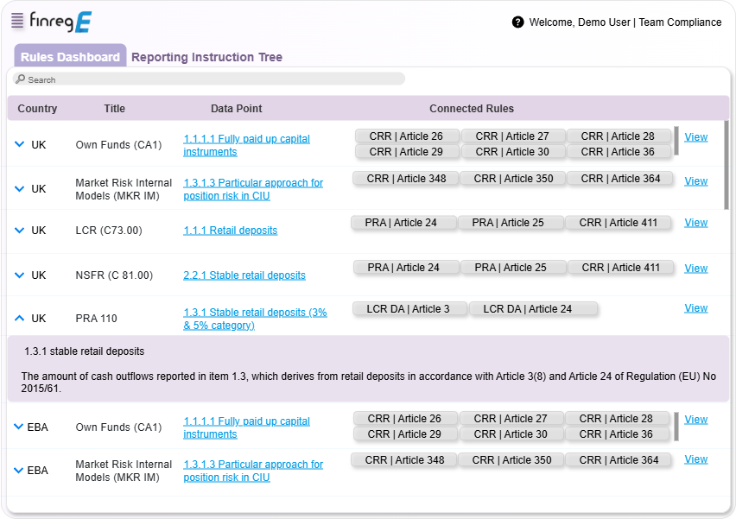Expand the UK LCR (C73.00) row
The image size is (736, 519).
(x=20, y=231)
